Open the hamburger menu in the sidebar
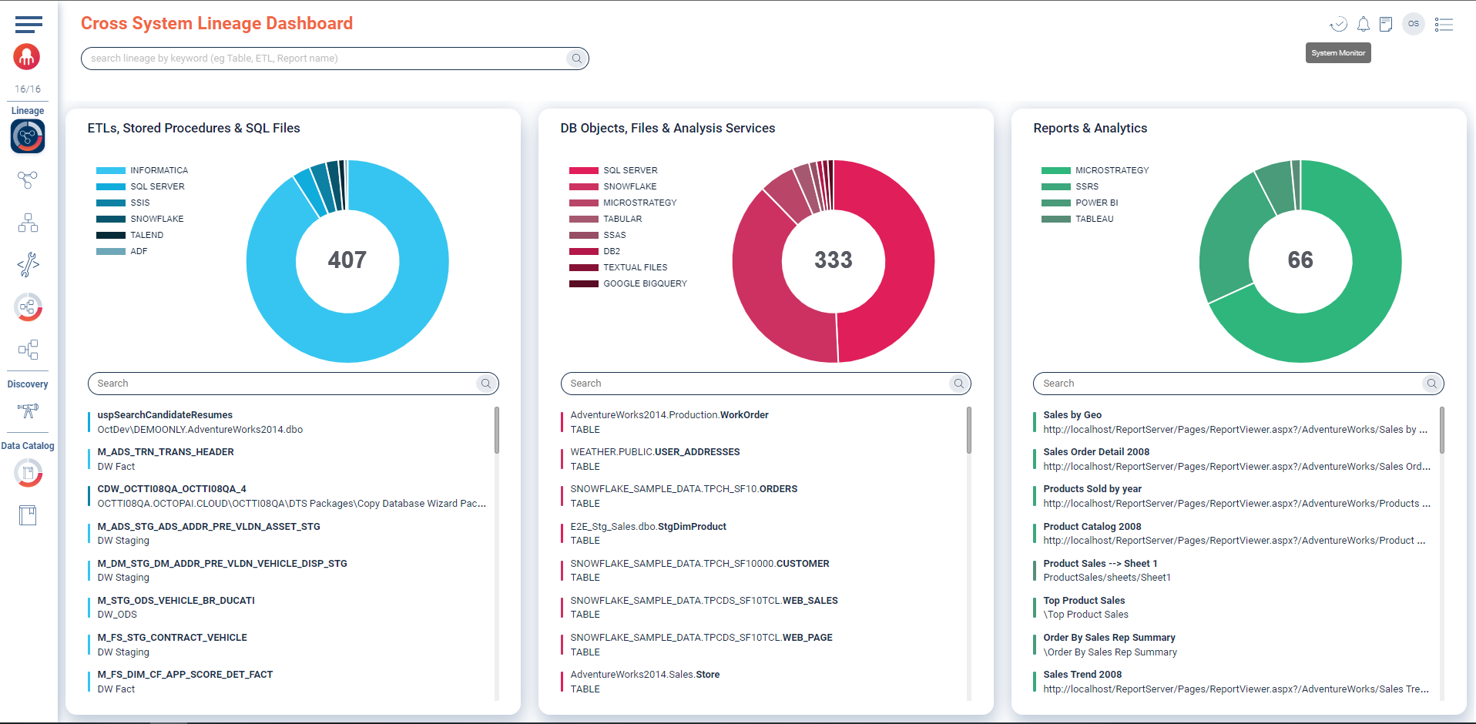Image resolution: width=1476 pixels, height=724 pixels. (29, 25)
